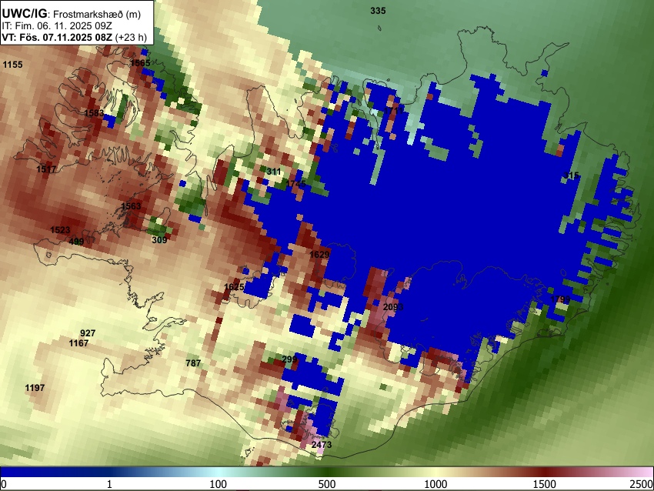Click the 'UWC/IG: Frostmarkshæð (m)' title text
The image size is (654, 491).
point(72,14)
